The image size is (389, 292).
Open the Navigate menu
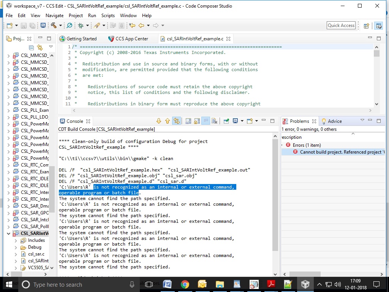55,15
